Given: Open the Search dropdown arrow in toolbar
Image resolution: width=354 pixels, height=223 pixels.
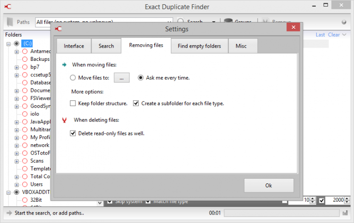Looking at the screenshot, I should click(x=213, y=22).
